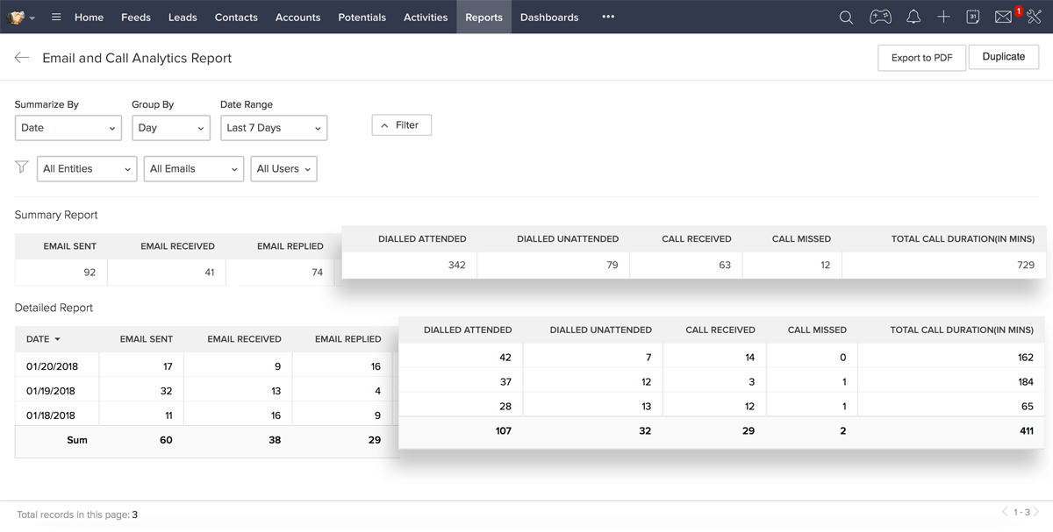
Task: Select the 01/19/2018 date row
Action: click(x=51, y=391)
